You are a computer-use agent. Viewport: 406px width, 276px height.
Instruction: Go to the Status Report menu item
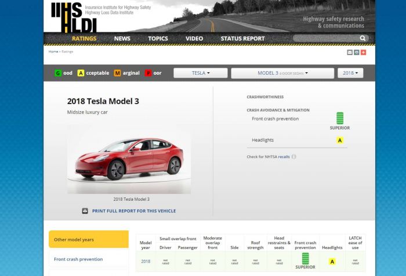[x=242, y=39]
